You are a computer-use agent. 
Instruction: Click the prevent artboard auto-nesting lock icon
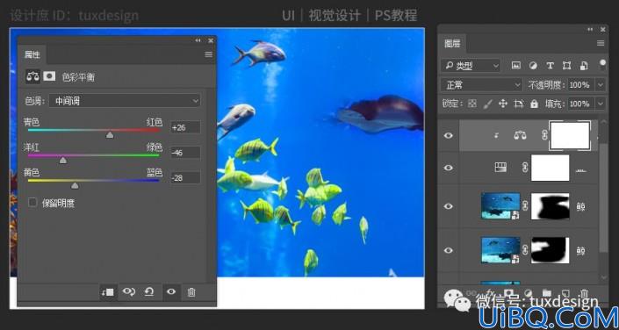518,104
